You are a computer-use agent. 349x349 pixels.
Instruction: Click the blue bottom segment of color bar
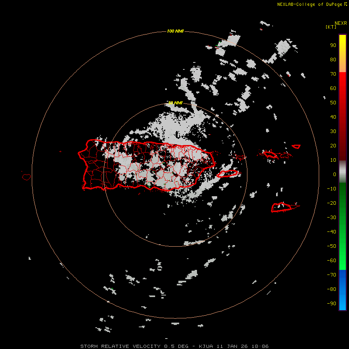coord(342,290)
